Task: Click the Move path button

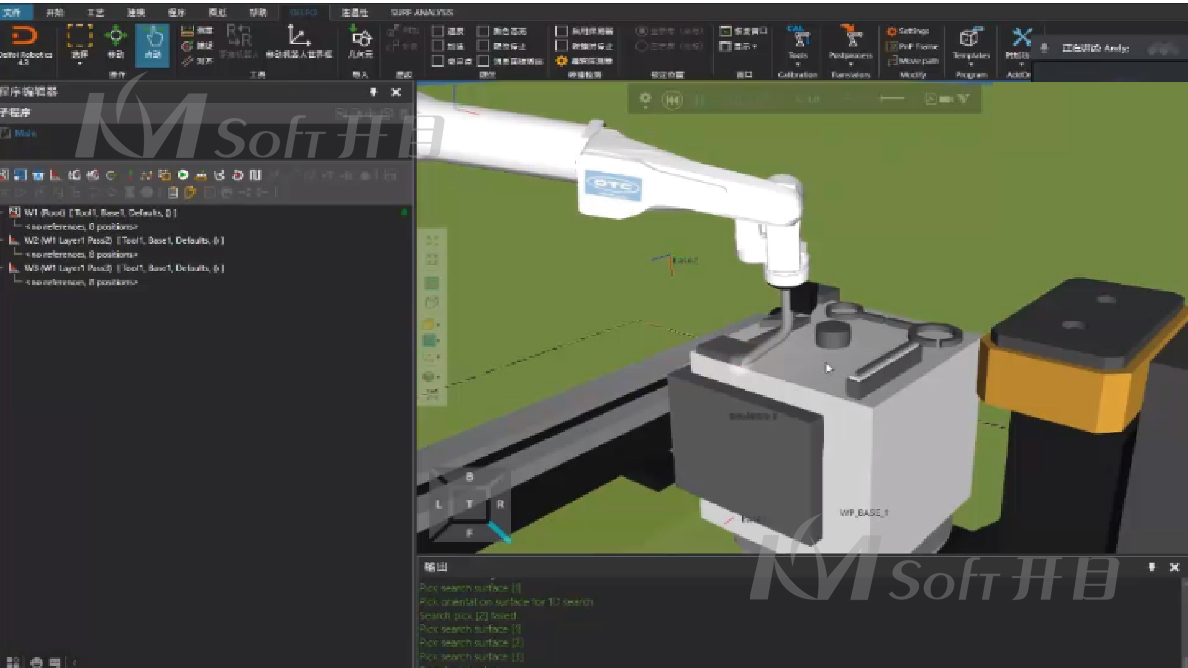Action: pos(913,61)
